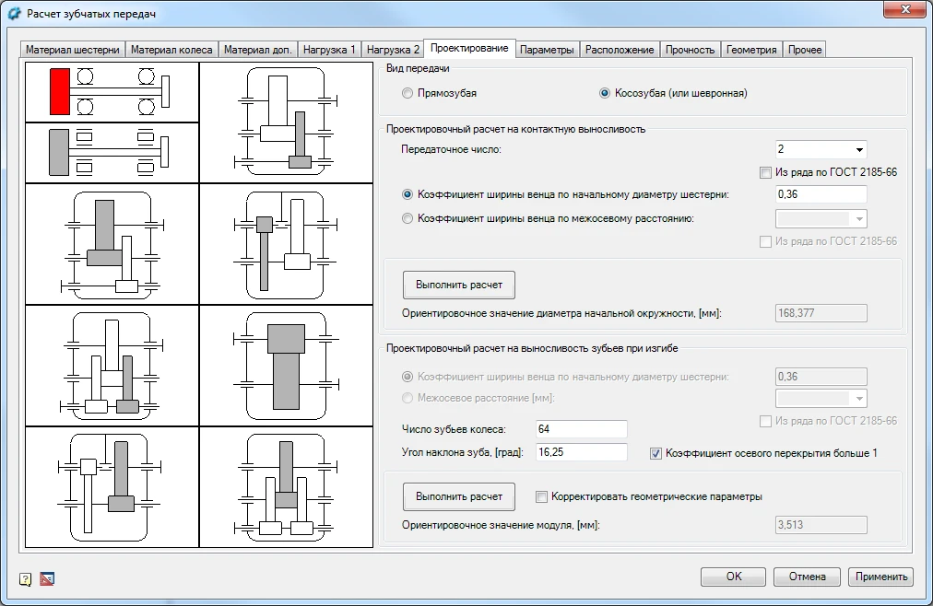Expand the Передаточное число dropdown
The height and width of the screenshot is (606, 933).
tap(859, 149)
